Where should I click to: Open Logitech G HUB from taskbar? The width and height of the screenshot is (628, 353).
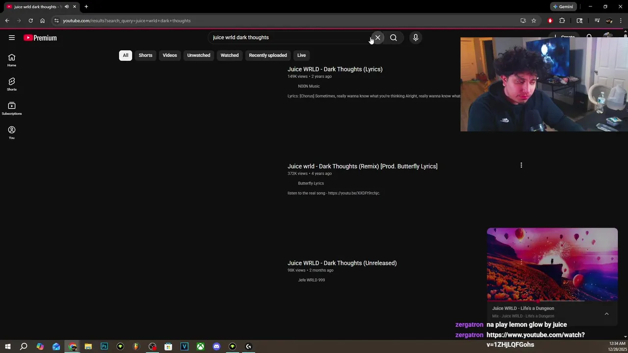pos(249,347)
